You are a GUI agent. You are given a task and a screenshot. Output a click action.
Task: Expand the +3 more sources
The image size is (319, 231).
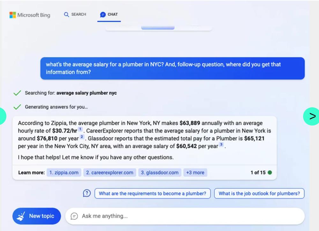click(195, 172)
